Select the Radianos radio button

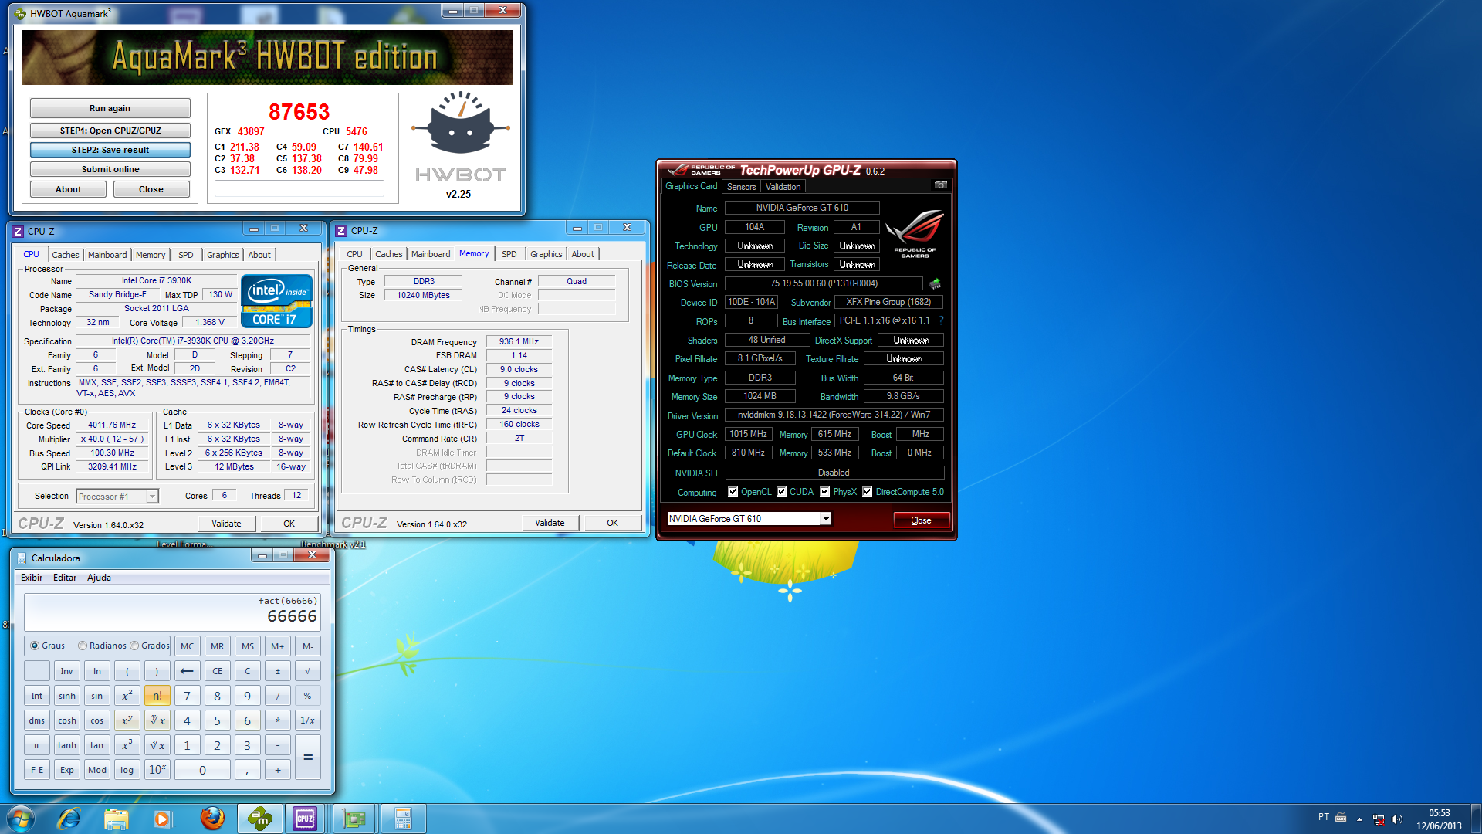83,646
